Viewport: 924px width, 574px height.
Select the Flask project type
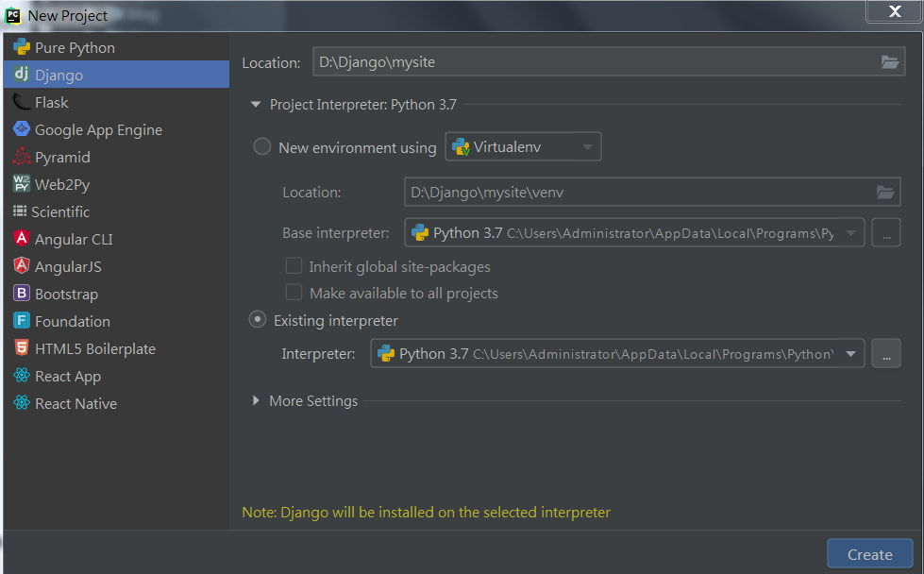point(116,103)
